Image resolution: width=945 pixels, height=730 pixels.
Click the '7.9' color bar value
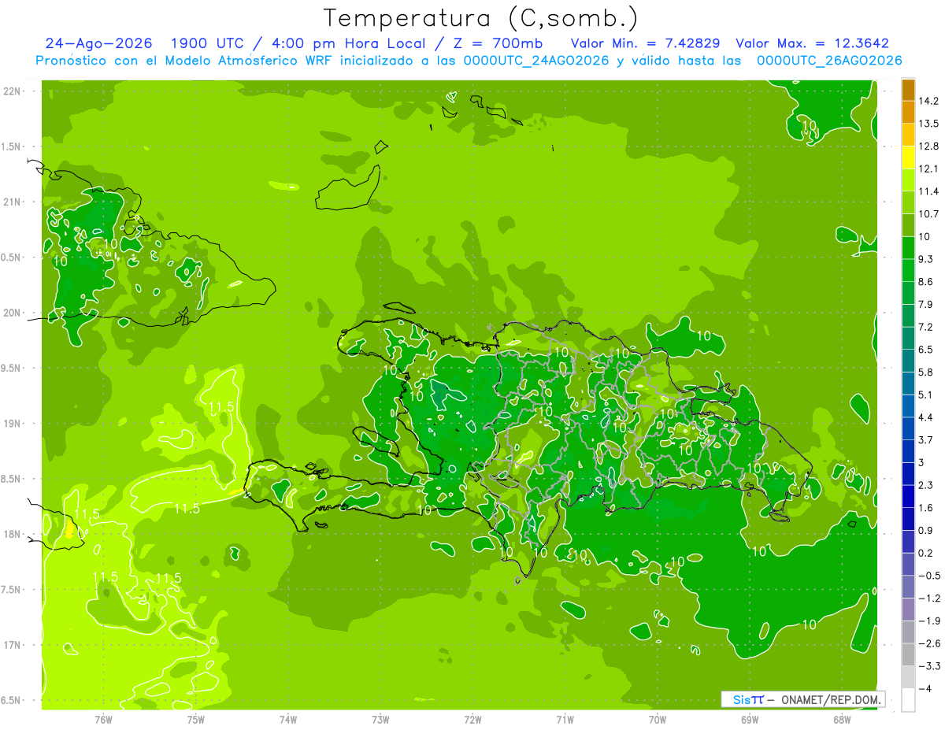pos(926,305)
